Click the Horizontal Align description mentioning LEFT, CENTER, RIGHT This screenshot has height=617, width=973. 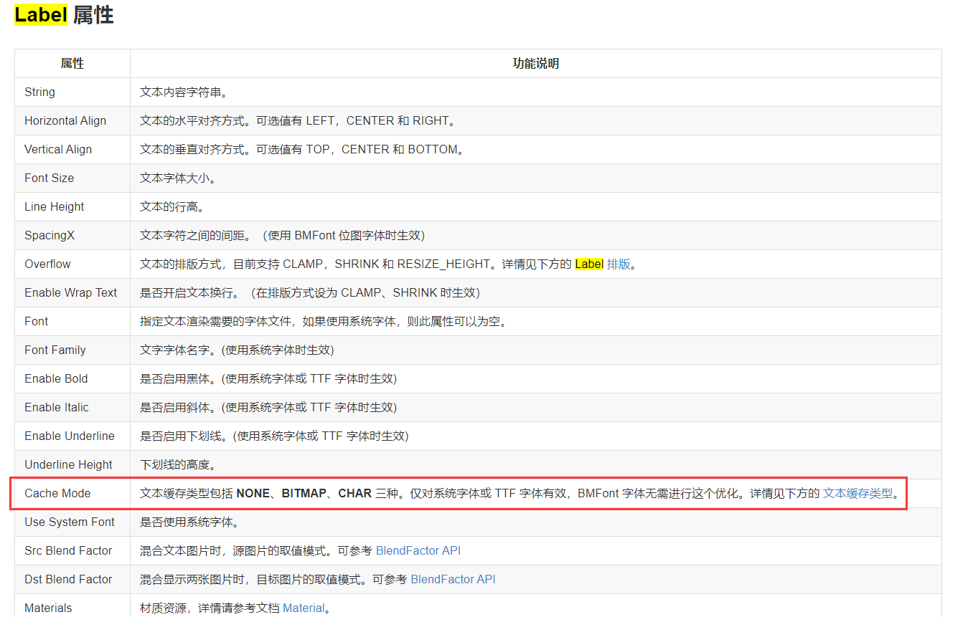click(x=298, y=120)
